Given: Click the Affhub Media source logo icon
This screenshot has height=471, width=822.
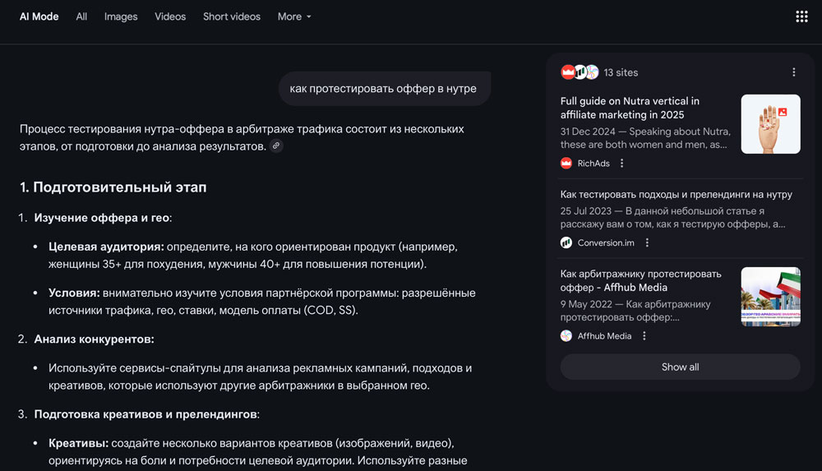Looking at the screenshot, I should pos(566,336).
